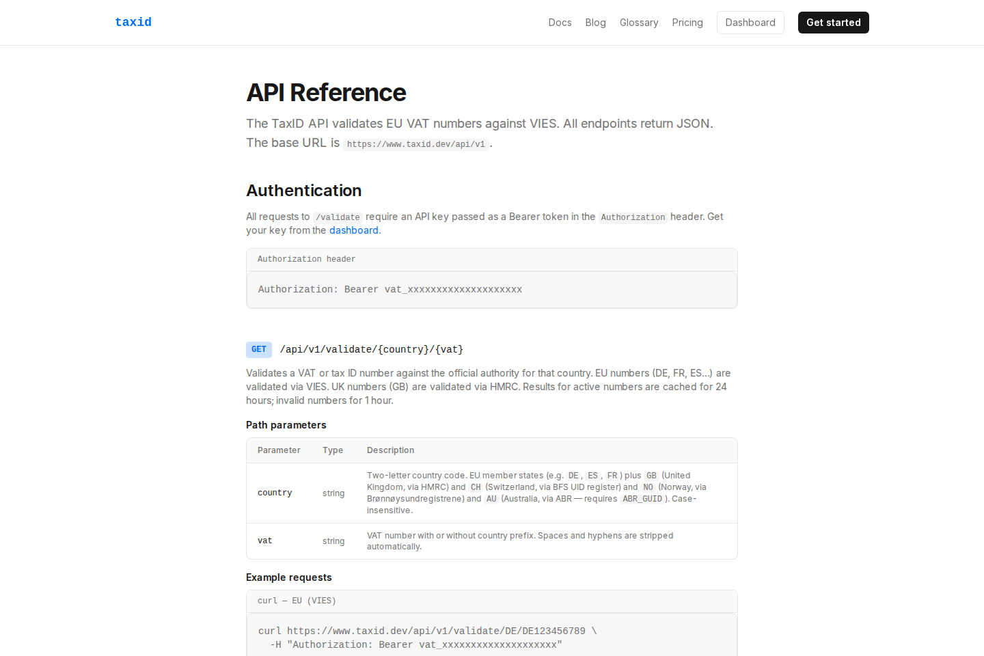Click the Type column header

(333, 450)
